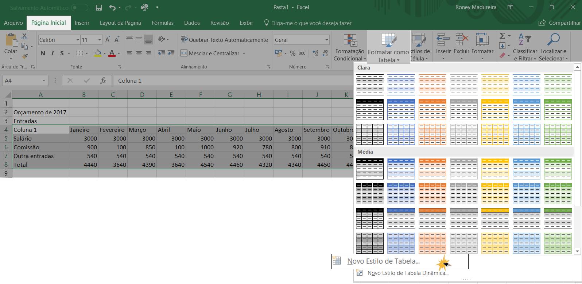Open the Arquivo tab
This screenshot has height=284, width=582.
[x=13, y=23]
